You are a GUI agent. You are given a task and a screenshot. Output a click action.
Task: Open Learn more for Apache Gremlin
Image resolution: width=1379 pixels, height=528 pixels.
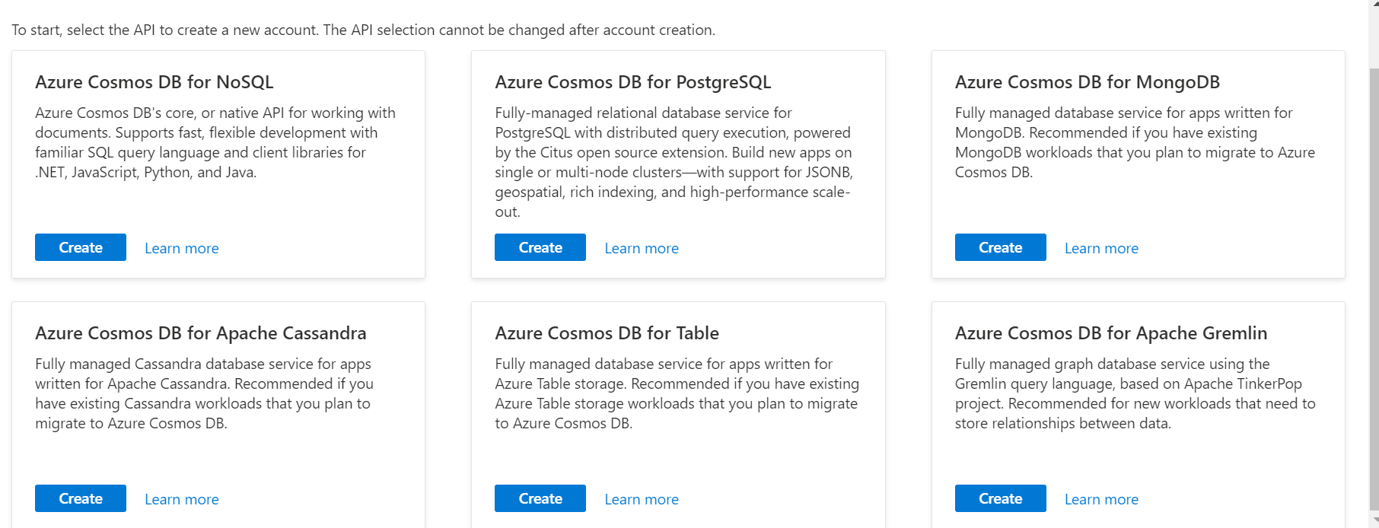[x=1101, y=499]
